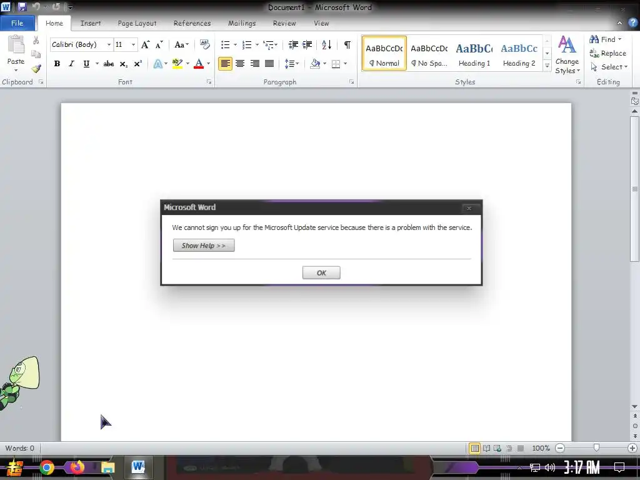Click the Show Help >> button
The width and height of the screenshot is (640, 480).
(204, 245)
